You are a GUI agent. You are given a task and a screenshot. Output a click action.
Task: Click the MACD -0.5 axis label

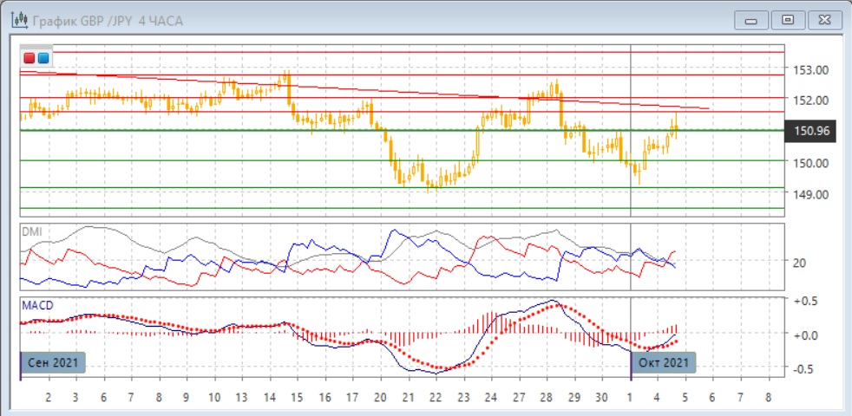tap(805, 367)
